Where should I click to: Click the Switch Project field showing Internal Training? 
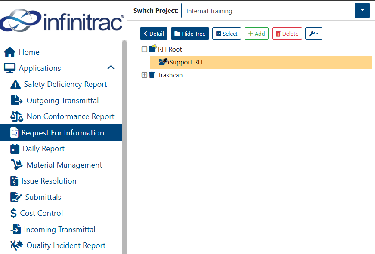(x=268, y=11)
